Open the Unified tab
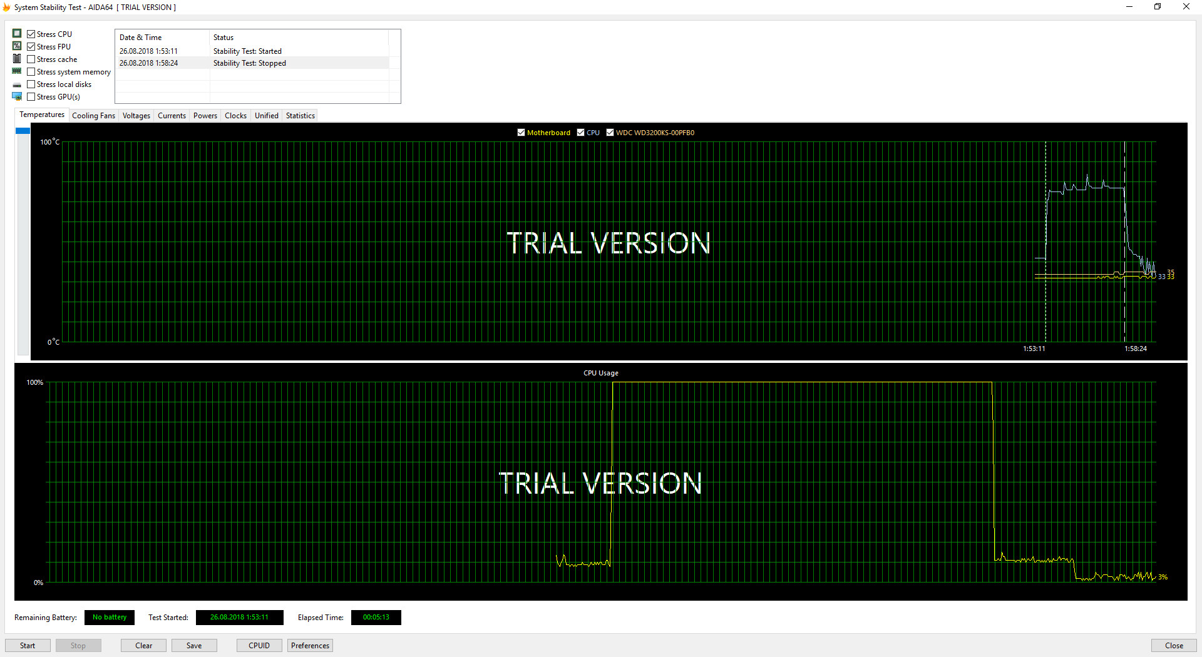This screenshot has height=657, width=1202. [x=267, y=116]
